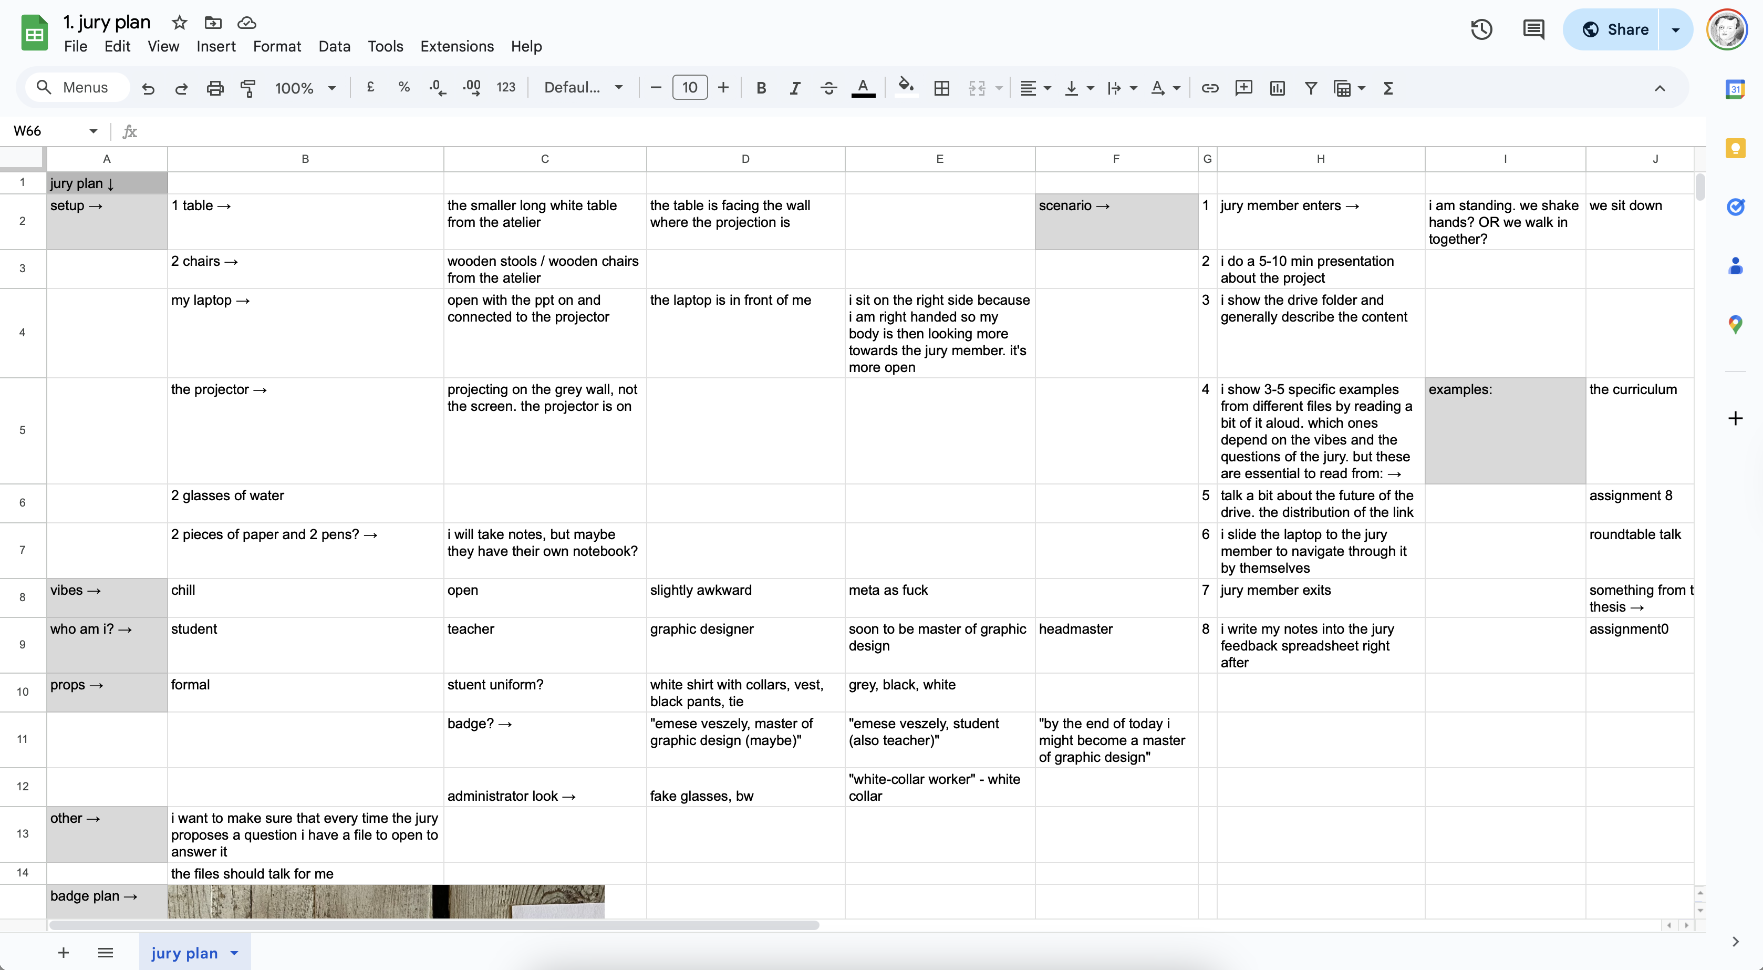
Task: Toggle italic text style
Action: (794, 88)
